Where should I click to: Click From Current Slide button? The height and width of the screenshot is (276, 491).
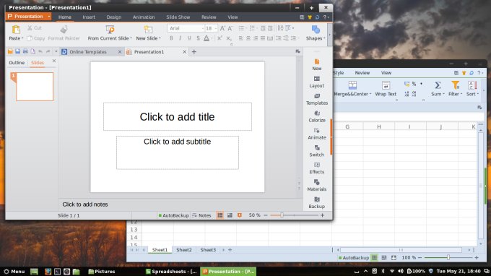(110, 33)
